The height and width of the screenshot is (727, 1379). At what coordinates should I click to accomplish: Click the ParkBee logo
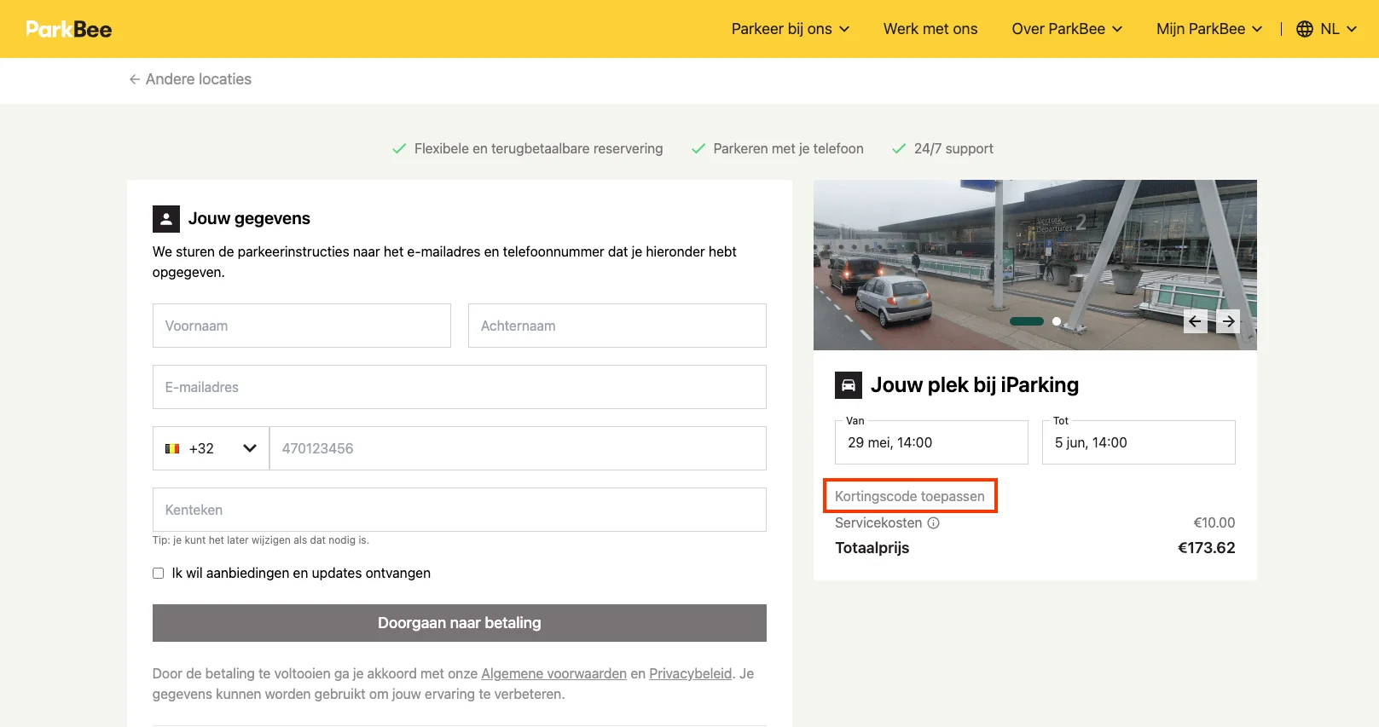pos(69,29)
